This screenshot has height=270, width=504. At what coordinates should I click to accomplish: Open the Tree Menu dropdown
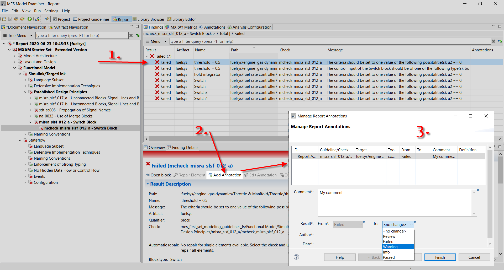coord(18,35)
